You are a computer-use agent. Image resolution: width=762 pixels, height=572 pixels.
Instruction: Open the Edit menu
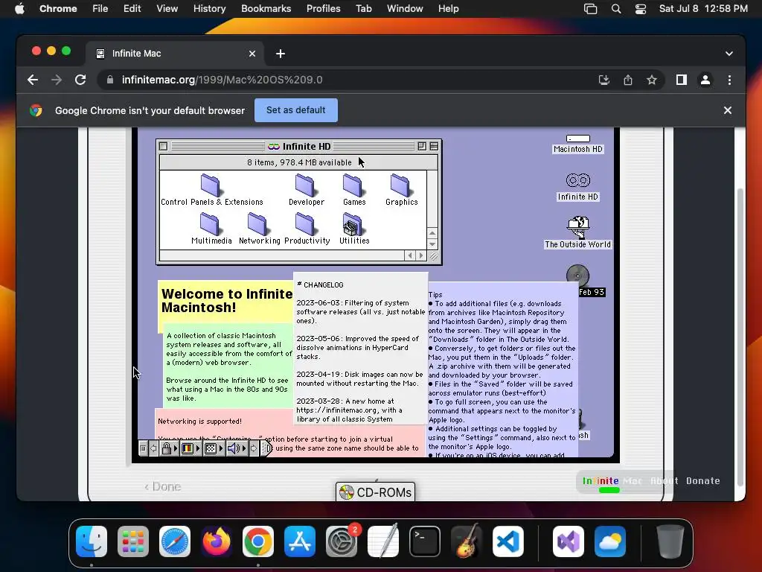coord(132,9)
